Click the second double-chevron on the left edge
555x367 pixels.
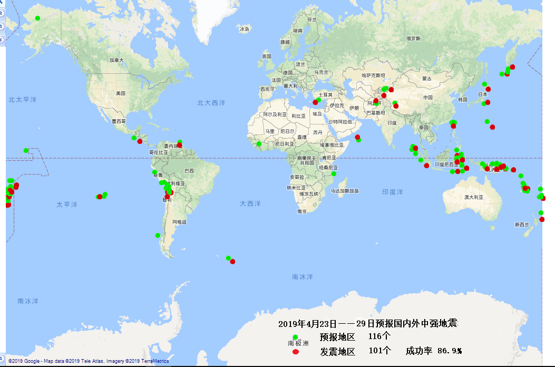[x=2, y=26]
